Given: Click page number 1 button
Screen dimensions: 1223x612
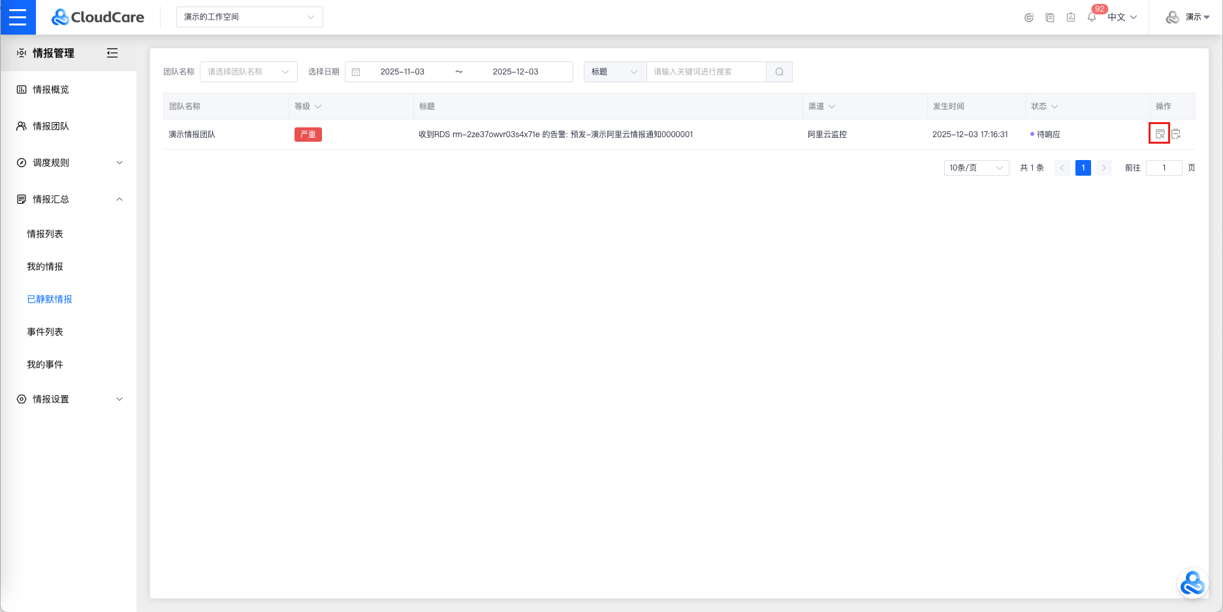Looking at the screenshot, I should point(1083,168).
